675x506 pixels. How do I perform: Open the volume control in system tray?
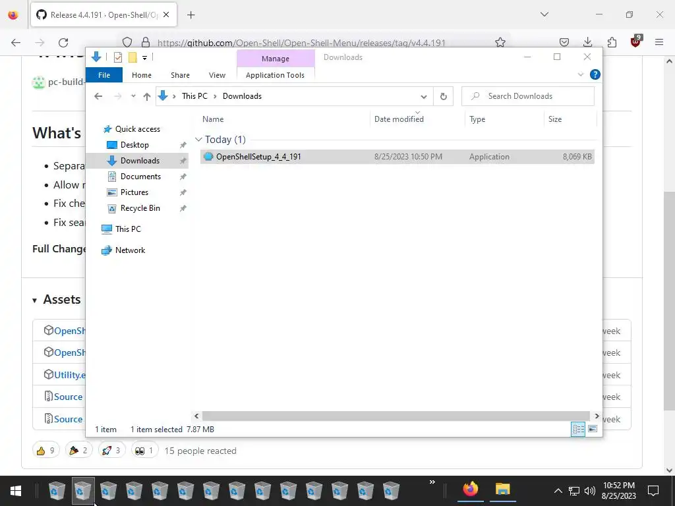590,490
